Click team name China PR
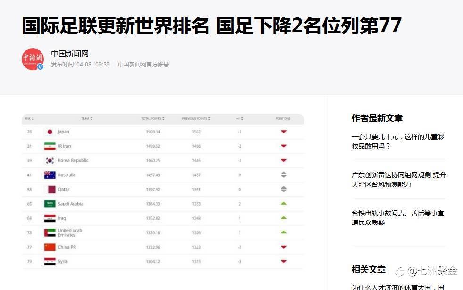 coord(67,247)
